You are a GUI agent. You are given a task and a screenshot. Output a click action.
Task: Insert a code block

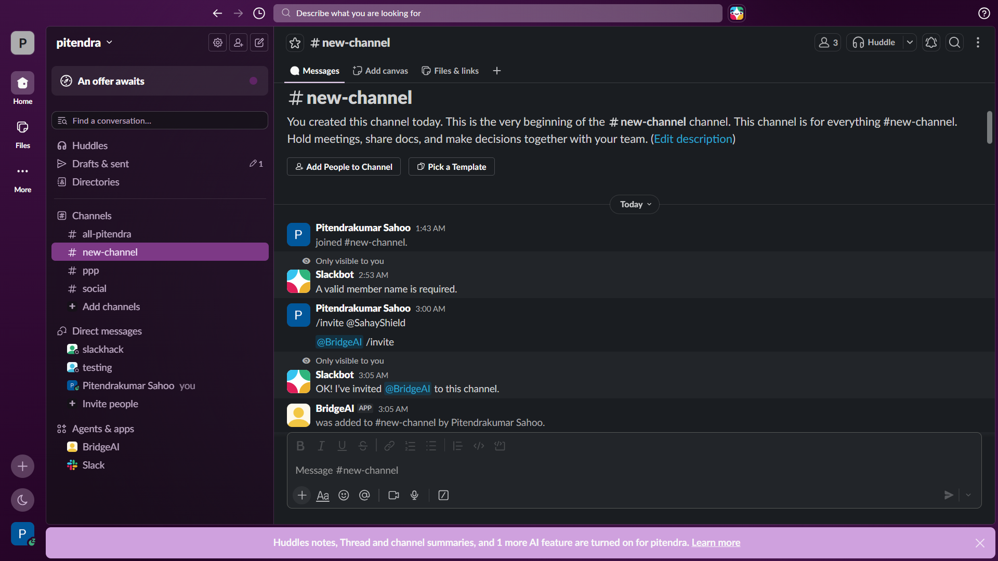[x=500, y=446]
